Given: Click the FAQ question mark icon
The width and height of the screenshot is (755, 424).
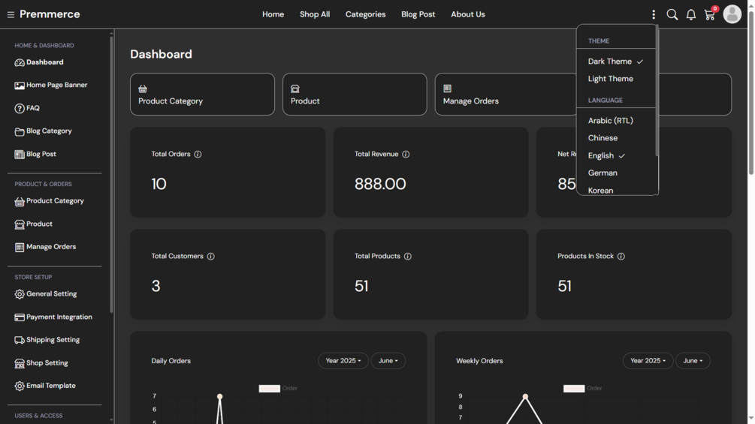Looking at the screenshot, I should (20, 109).
